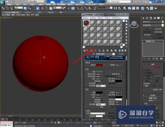Open the reference coordinate system dropdown
Image resolution: width=165 pixels, height=127 pixels.
[57, 8]
